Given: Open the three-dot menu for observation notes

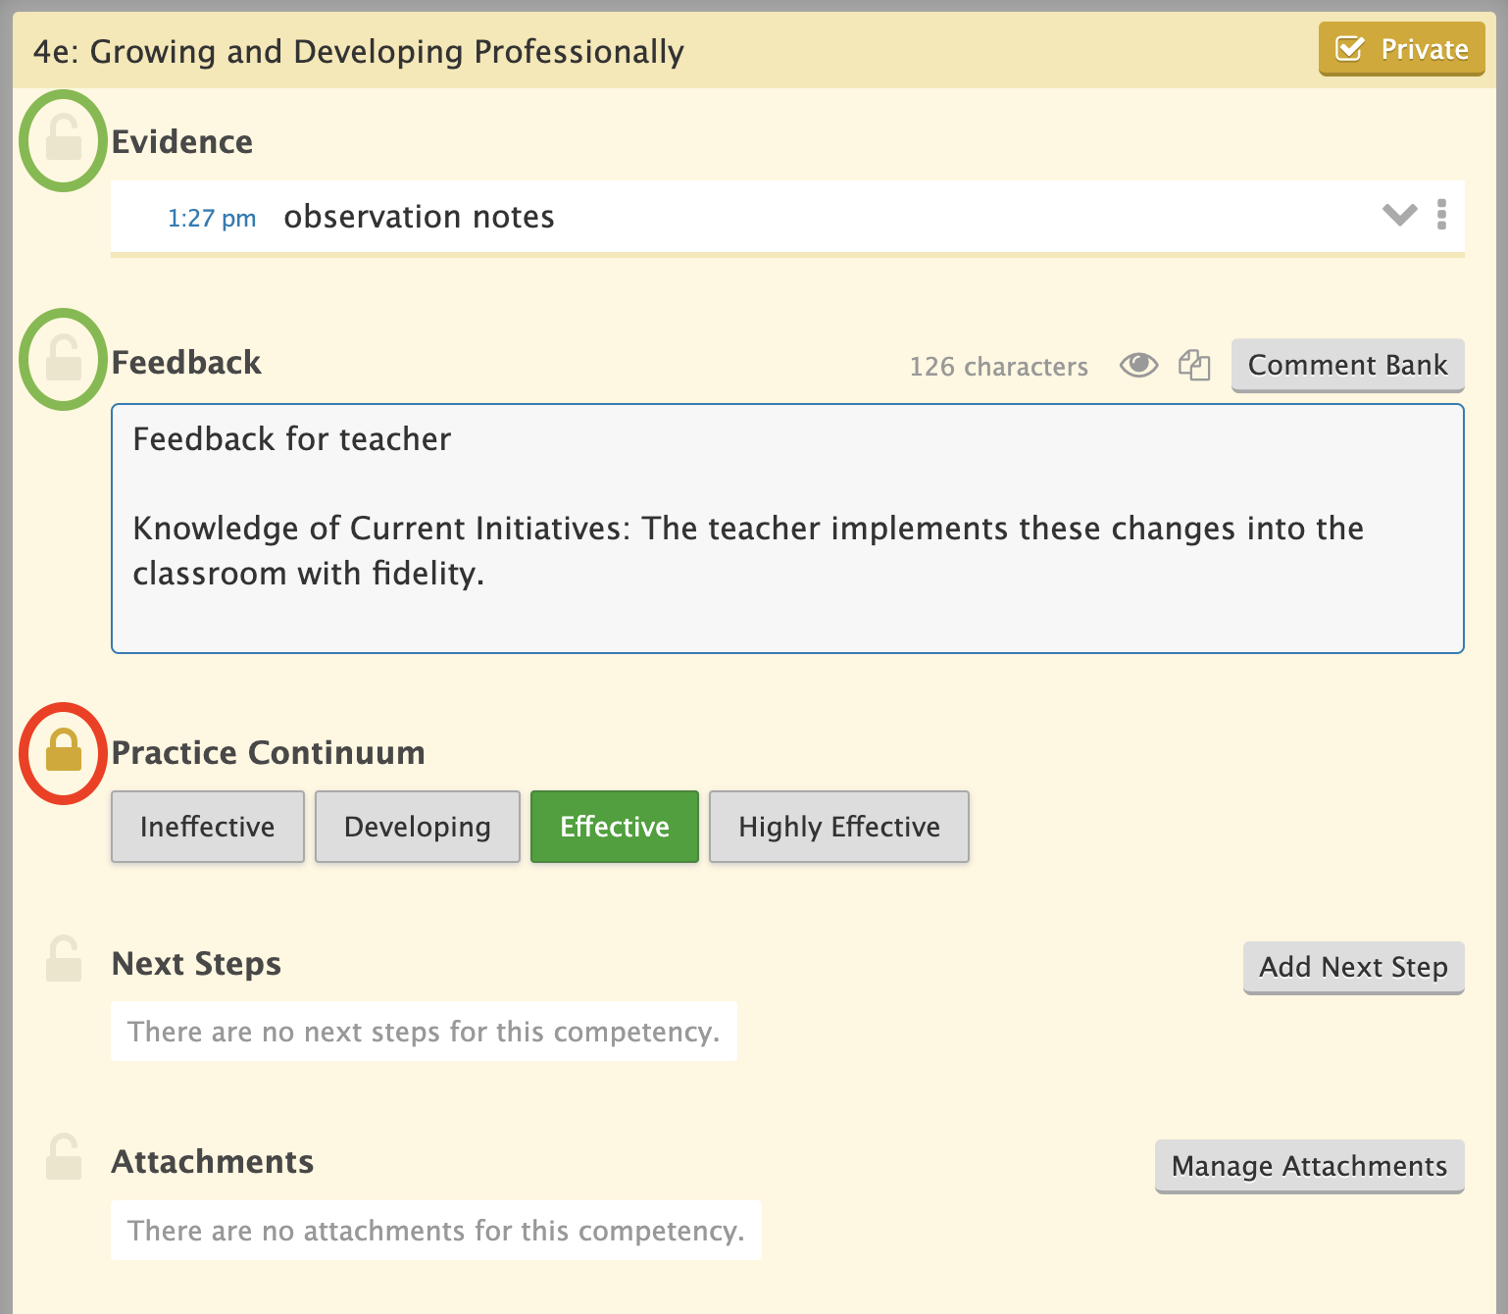Looking at the screenshot, I should (1441, 215).
